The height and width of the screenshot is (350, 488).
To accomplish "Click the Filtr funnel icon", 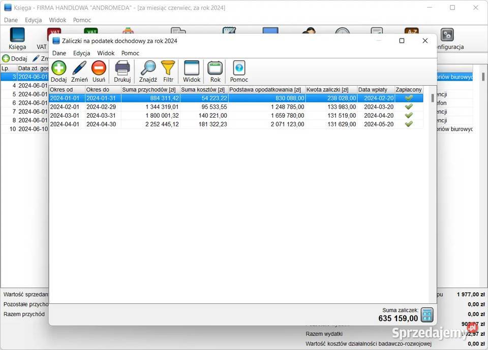I will coord(168,68).
